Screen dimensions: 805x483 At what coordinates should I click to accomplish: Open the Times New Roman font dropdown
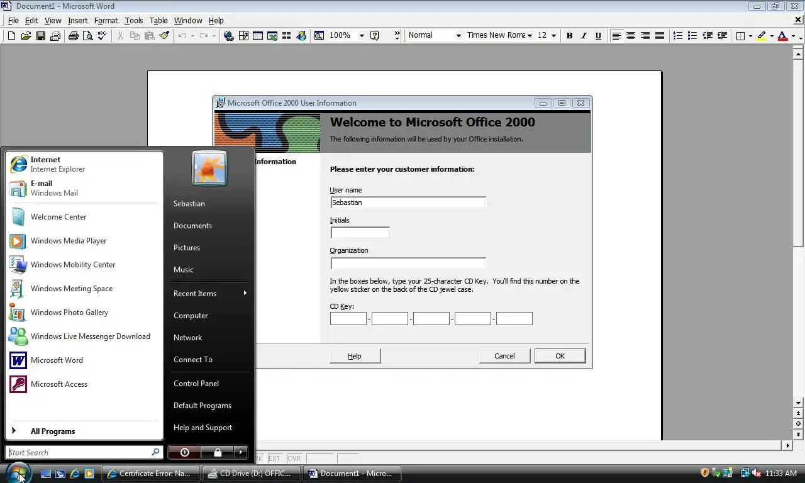tap(530, 36)
